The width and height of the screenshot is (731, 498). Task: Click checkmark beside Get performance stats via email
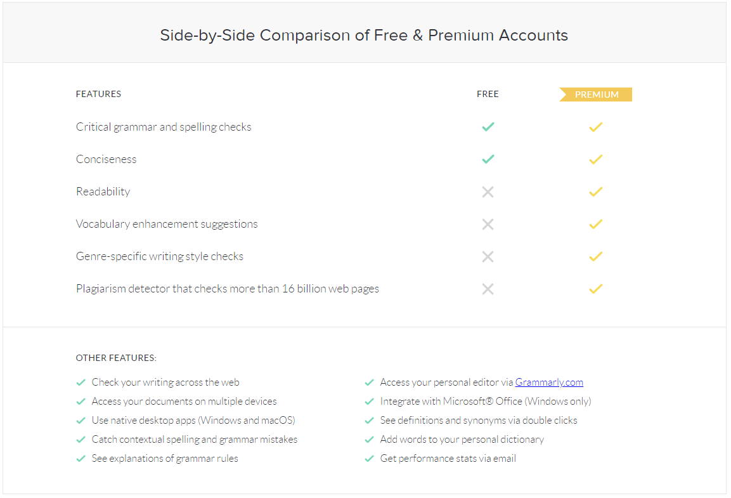pos(369,459)
